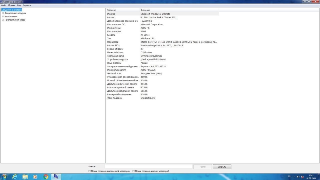
Task: Click the 'Искать' search input field
Action: click(x=148, y=166)
